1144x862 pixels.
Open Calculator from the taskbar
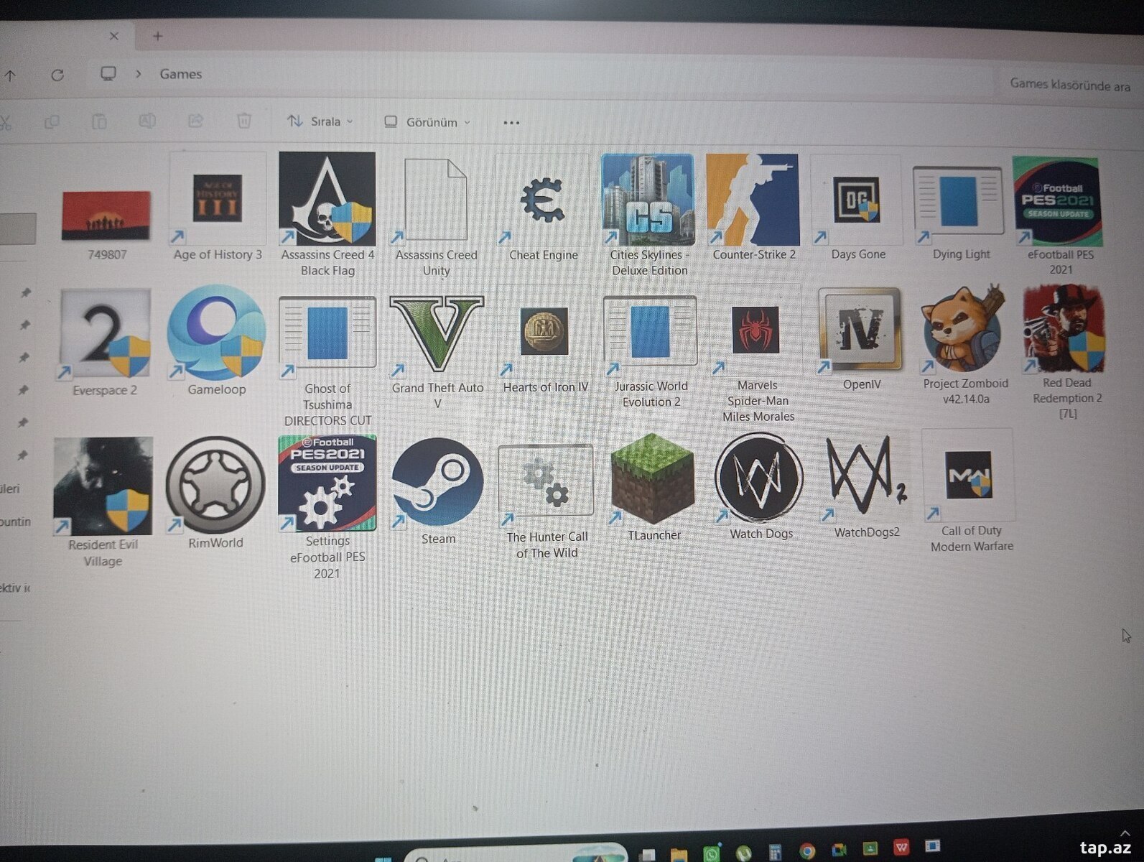pos(775,853)
